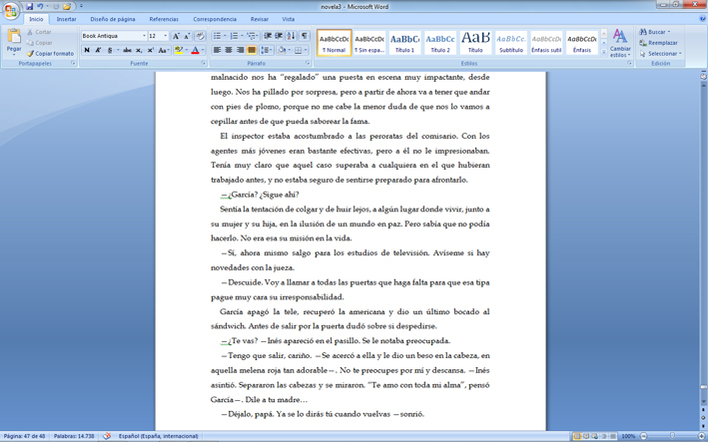Image resolution: width=708 pixels, height=442 pixels.
Task: Toggle bold formatting (N)
Action: (x=87, y=50)
